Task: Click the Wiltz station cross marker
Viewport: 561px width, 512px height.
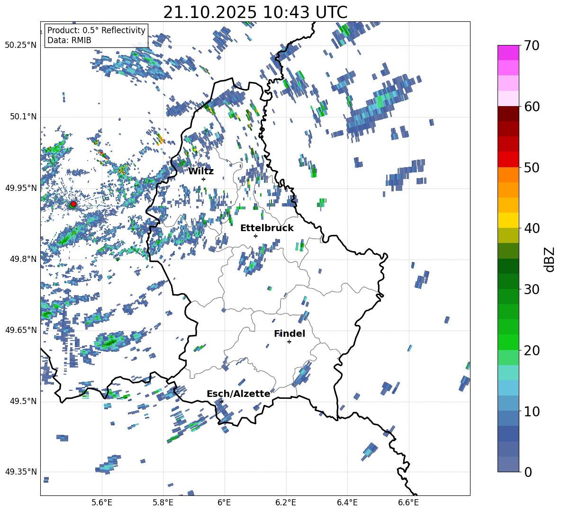Action: tap(204, 179)
